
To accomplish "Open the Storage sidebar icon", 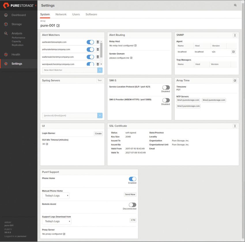I will coord(6,24).
